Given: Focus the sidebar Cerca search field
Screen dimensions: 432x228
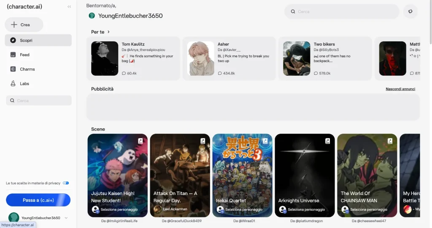Looking at the screenshot, I should (39, 100).
